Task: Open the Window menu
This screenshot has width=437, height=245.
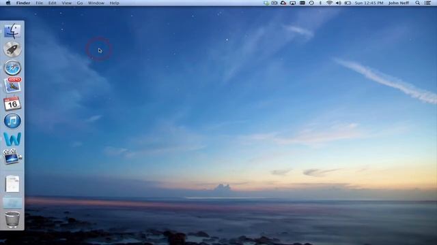Action: (x=96, y=3)
